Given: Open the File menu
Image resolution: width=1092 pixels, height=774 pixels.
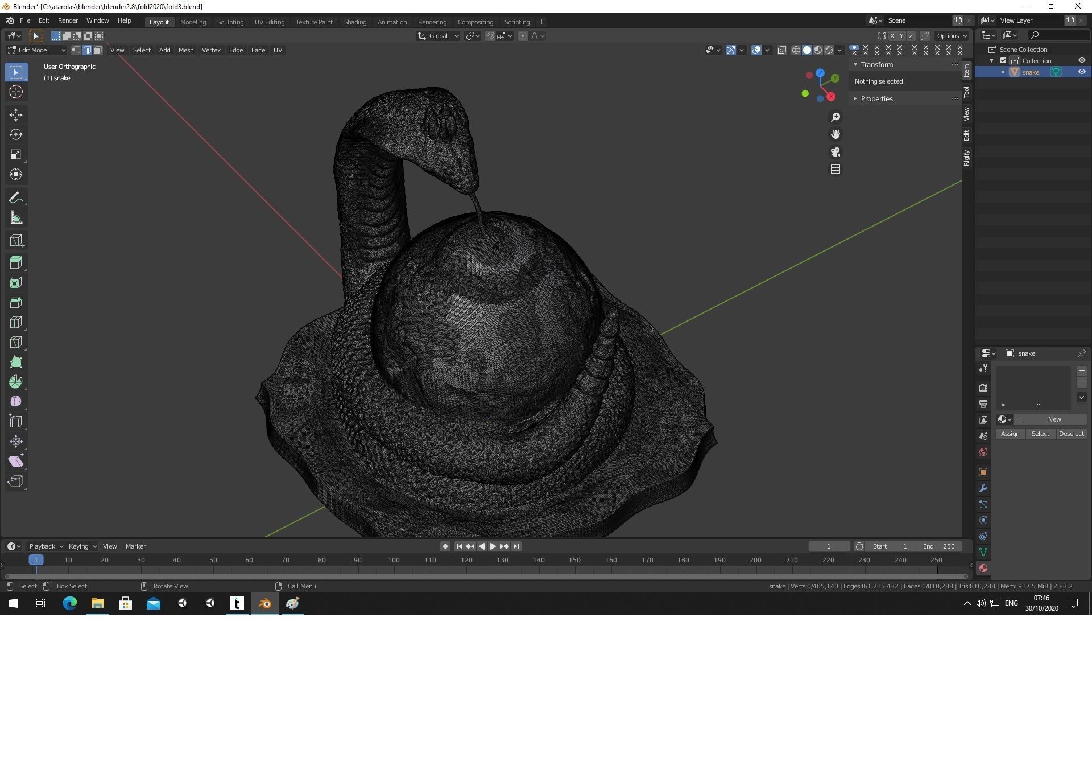Looking at the screenshot, I should (x=25, y=20).
